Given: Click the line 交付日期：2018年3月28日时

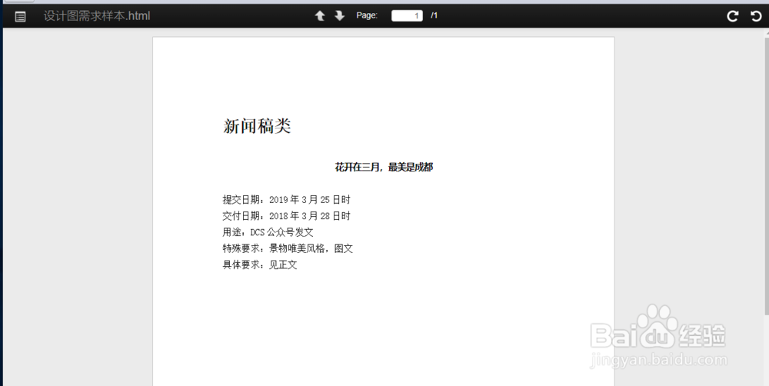Looking at the screenshot, I should coord(286,216).
